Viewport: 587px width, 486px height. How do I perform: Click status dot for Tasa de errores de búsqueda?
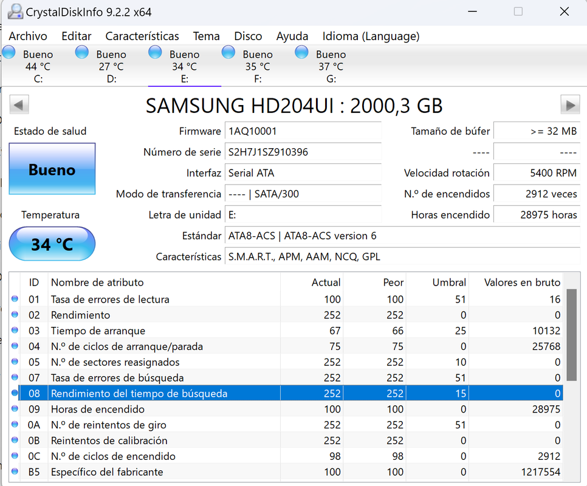(x=15, y=377)
